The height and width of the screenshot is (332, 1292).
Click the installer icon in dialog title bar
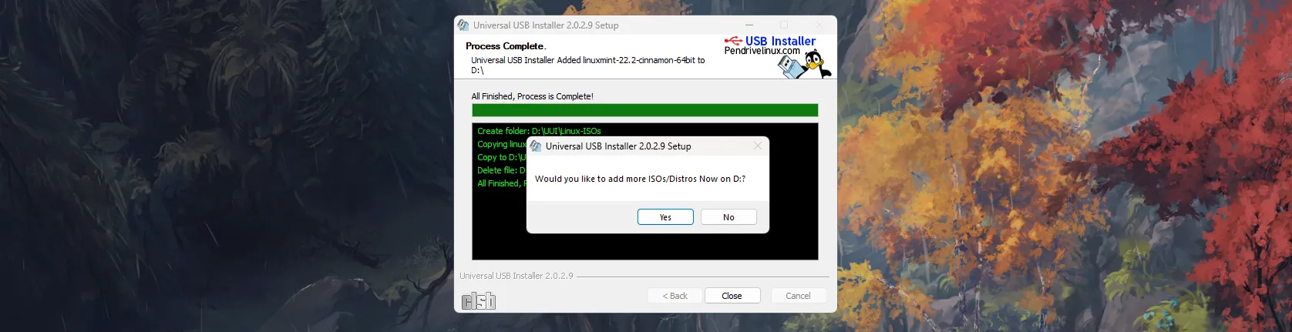tap(536, 146)
